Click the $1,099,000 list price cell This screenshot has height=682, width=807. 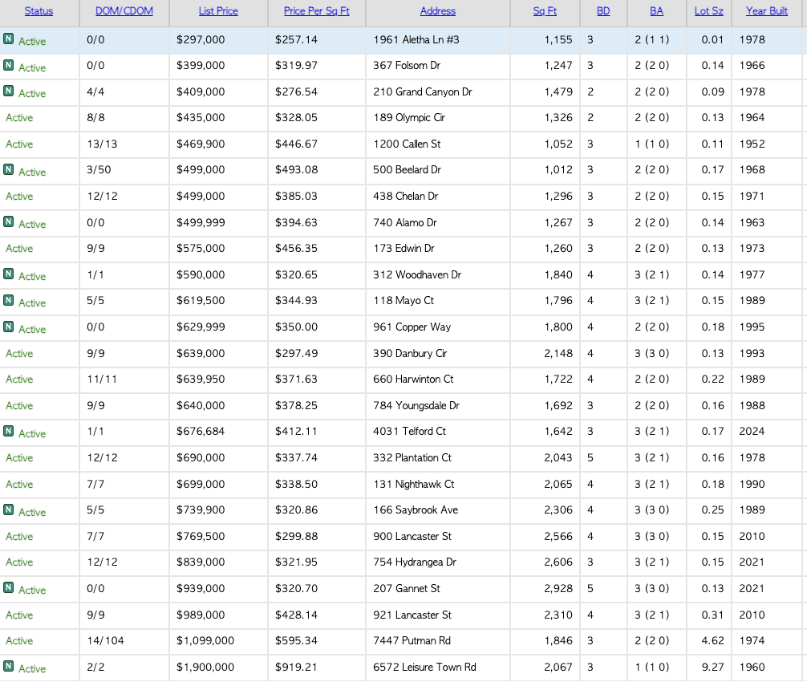click(x=205, y=640)
